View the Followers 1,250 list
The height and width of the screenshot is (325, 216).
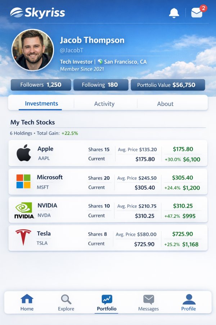pyautogui.click(x=41, y=85)
